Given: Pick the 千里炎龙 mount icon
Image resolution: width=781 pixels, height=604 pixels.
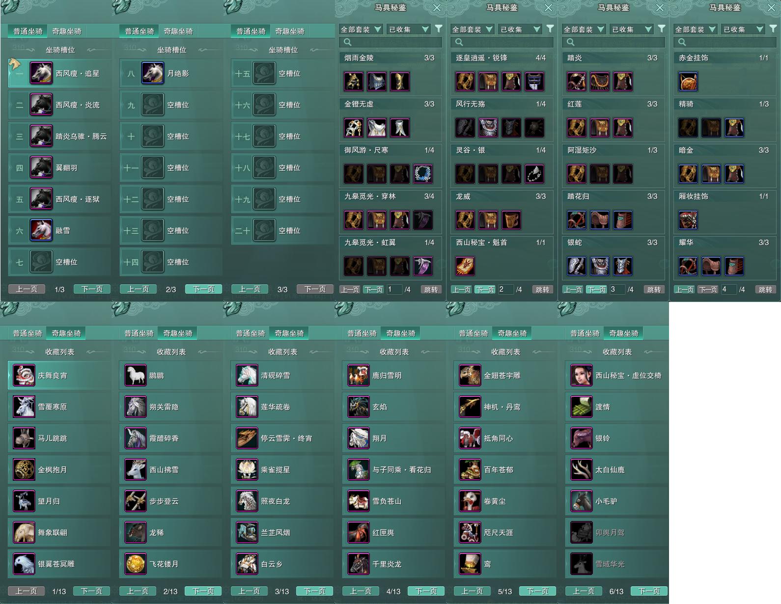Looking at the screenshot, I should pos(359,564).
